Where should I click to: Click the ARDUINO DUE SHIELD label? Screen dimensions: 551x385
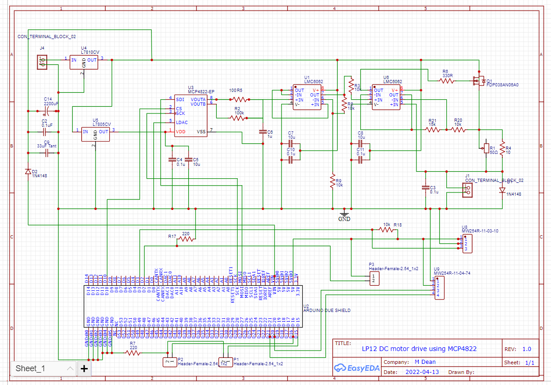point(327,311)
